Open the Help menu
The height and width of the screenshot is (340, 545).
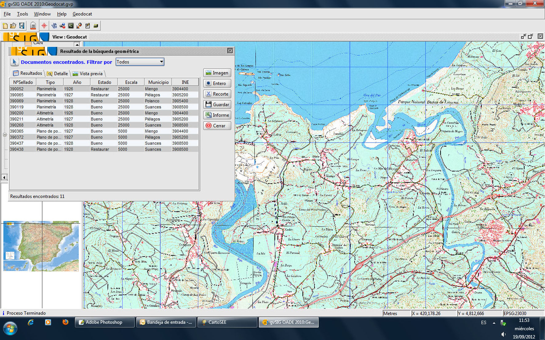pos(62,14)
